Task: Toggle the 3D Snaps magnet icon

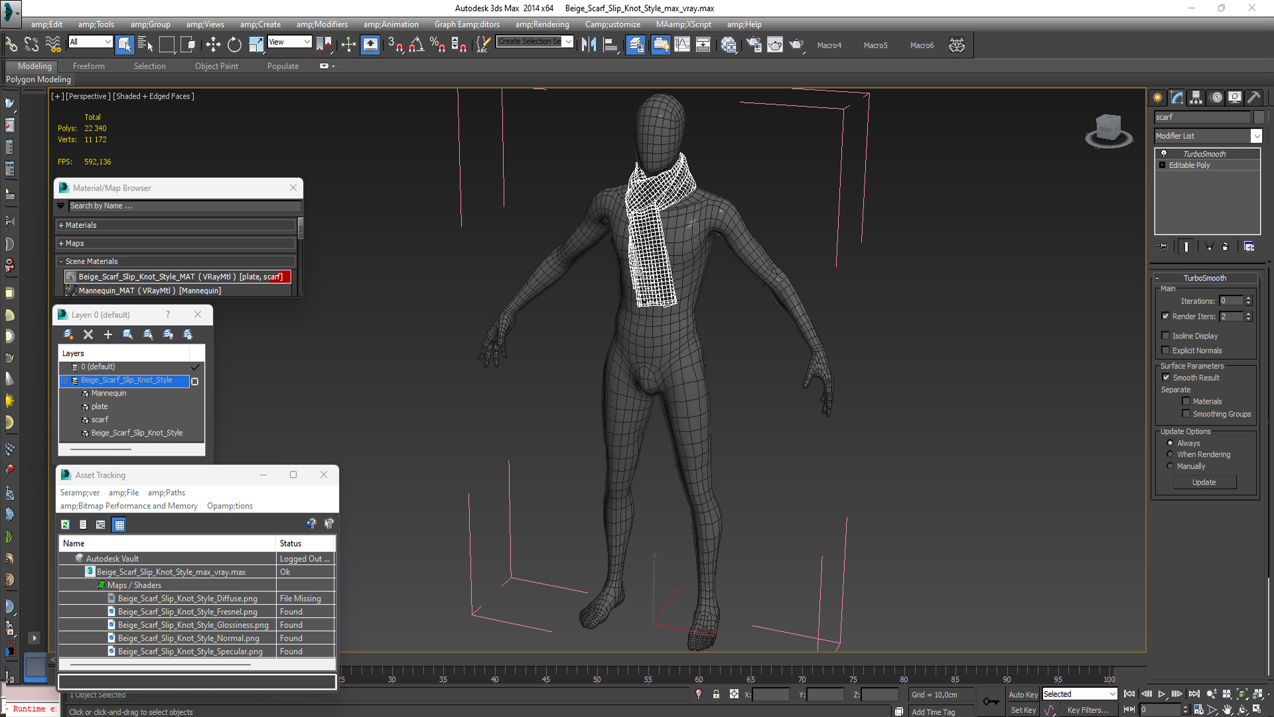Action: point(395,44)
